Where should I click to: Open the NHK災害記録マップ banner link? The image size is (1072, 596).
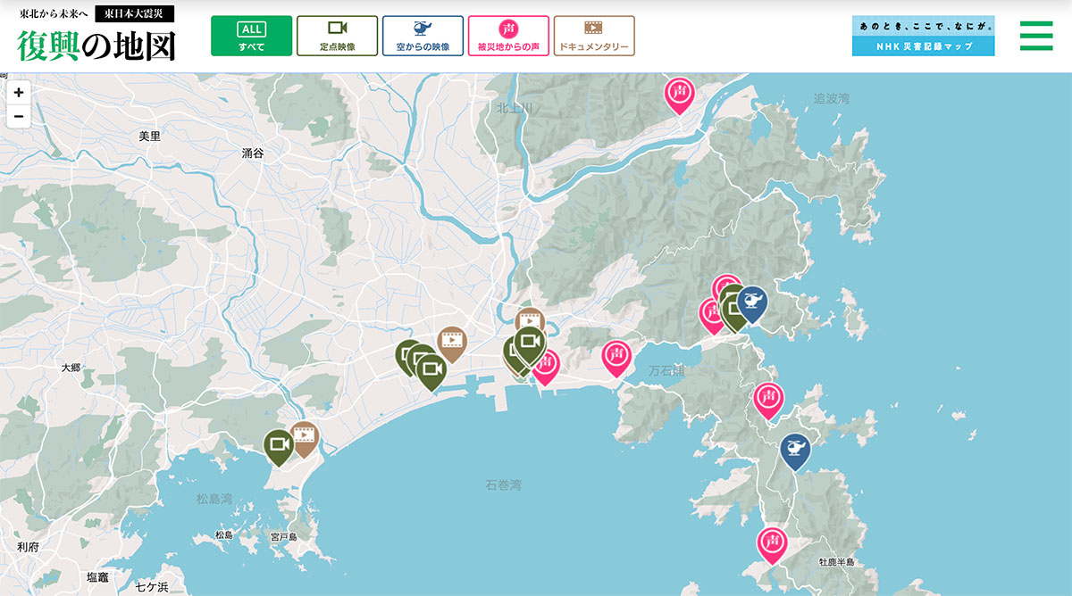click(x=923, y=36)
